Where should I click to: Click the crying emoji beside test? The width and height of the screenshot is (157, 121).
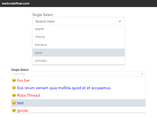[14, 102]
